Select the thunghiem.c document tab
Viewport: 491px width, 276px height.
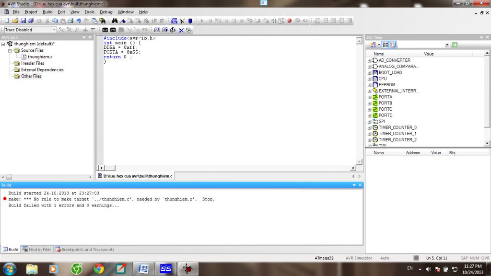point(135,176)
